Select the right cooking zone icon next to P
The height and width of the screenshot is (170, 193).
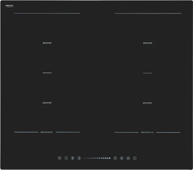122,158
